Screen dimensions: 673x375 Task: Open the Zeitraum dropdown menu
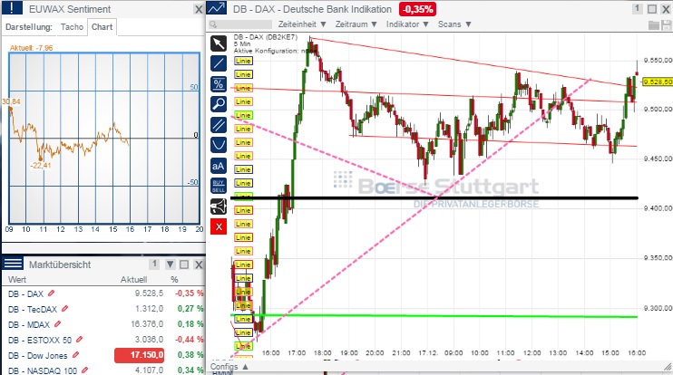[353, 26]
